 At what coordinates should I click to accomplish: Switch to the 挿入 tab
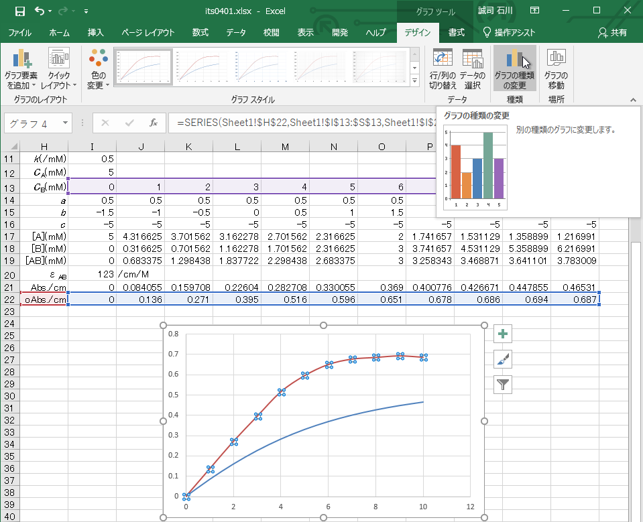point(96,33)
